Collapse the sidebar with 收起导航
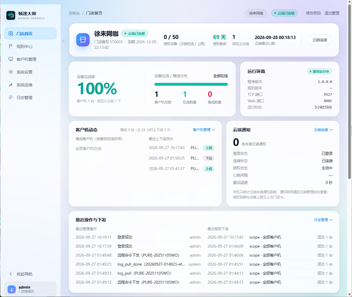 point(30,274)
